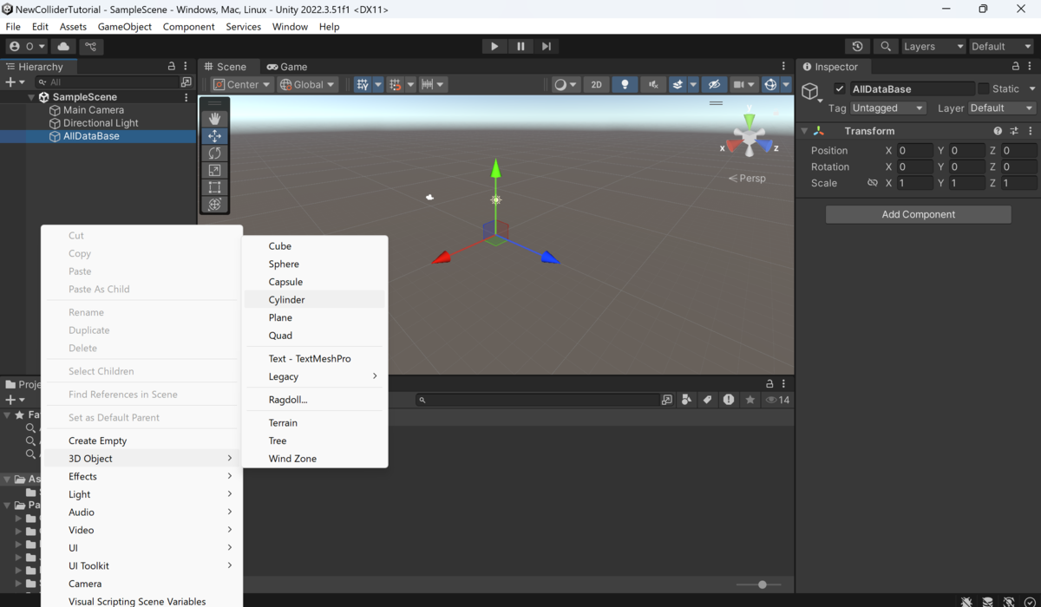This screenshot has height=607, width=1041.
Task: Select the Rotate tool
Action: [x=214, y=153]
